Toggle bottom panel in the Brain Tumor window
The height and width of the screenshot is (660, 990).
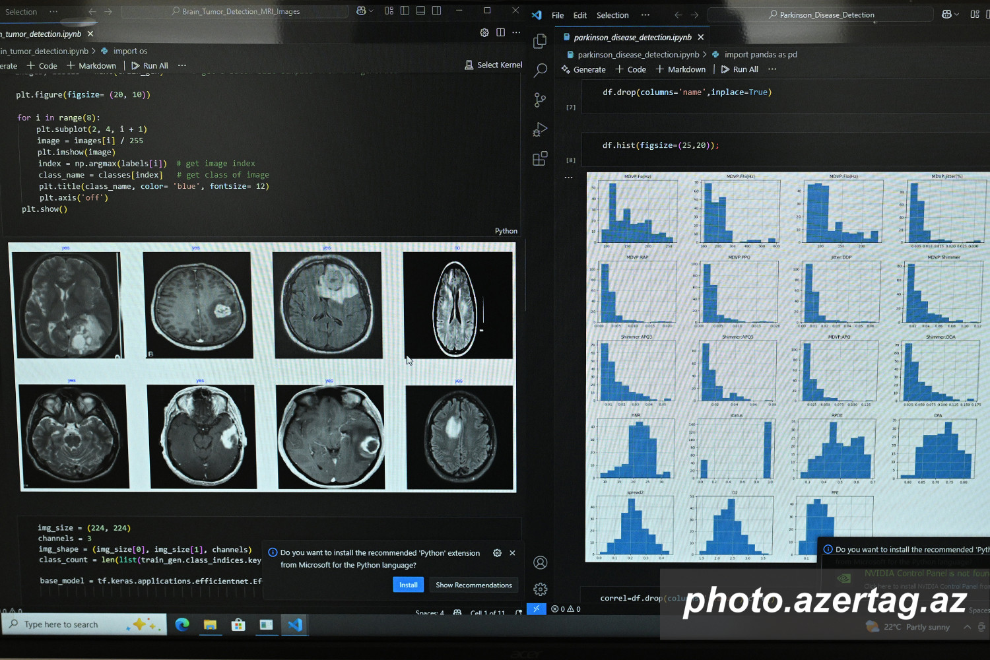[x=420, y=11]
